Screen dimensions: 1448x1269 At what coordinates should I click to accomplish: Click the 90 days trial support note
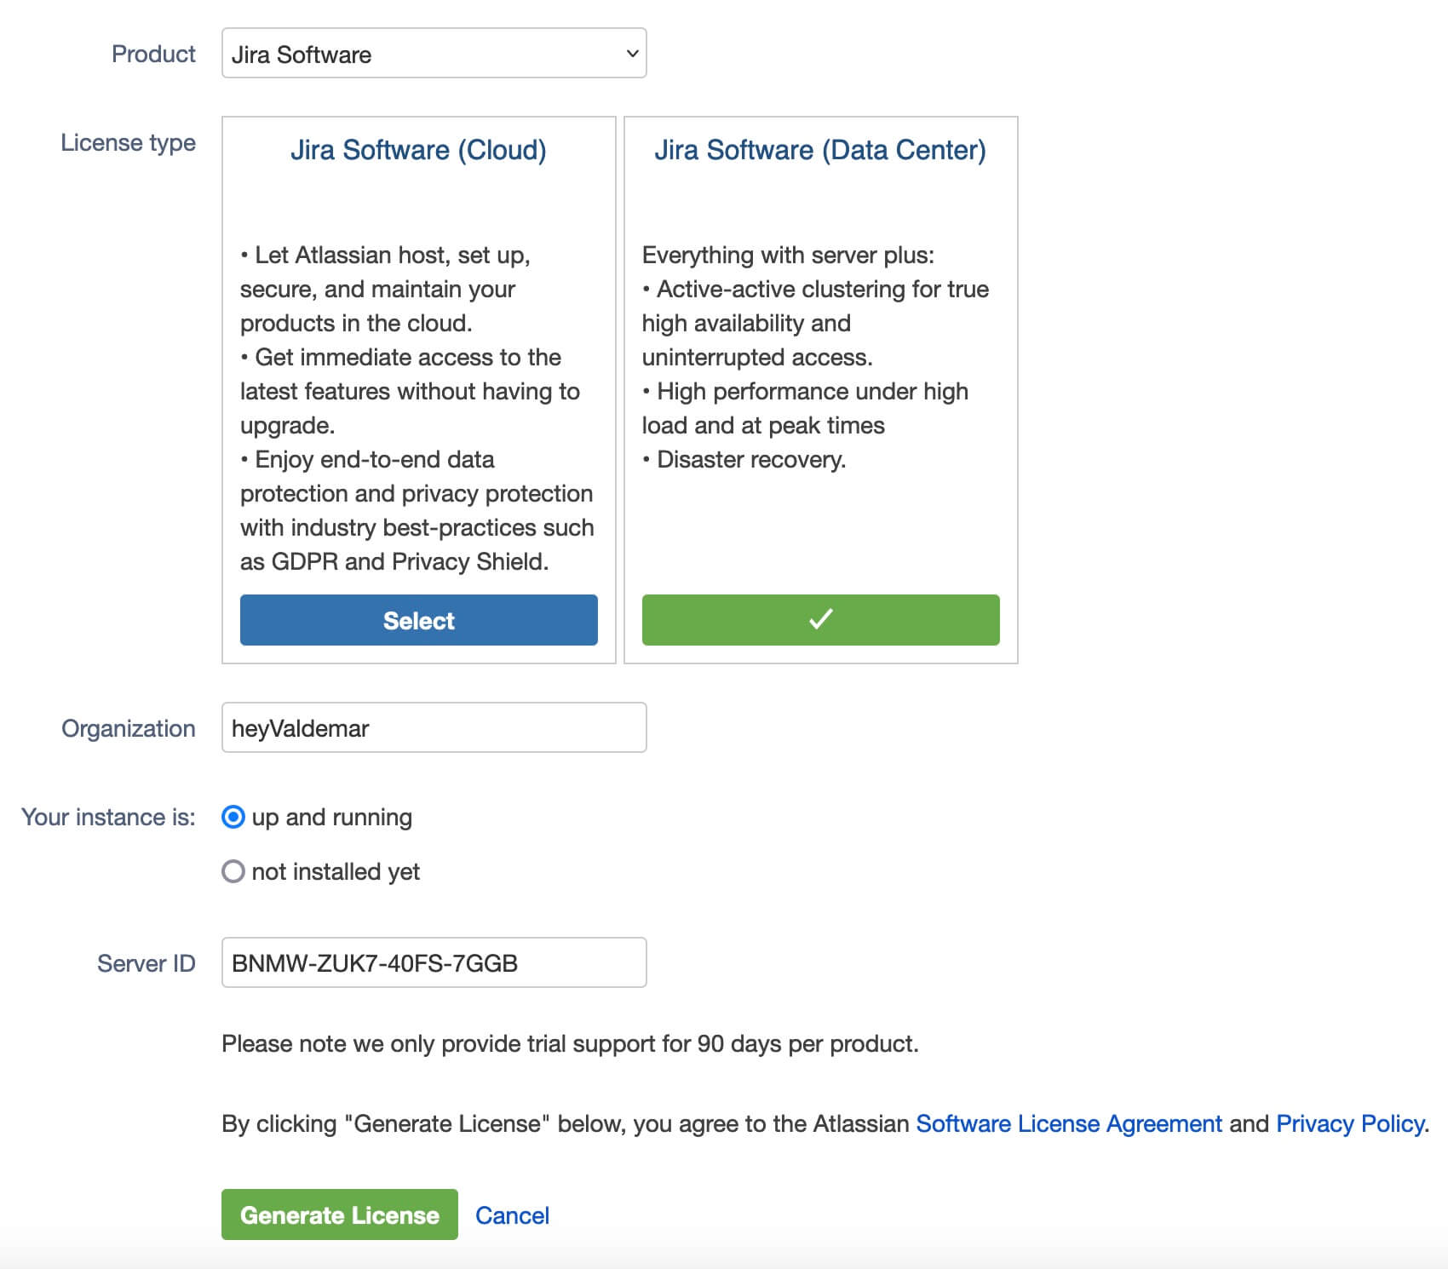pyautogui.click(x=570, y=1044)
